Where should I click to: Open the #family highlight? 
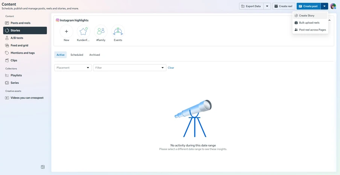click(x=101, y=32)
